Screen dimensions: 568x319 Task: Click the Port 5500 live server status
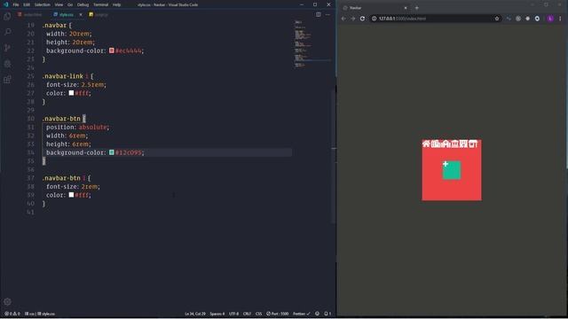pyautogui.click(x=278, y=314)
